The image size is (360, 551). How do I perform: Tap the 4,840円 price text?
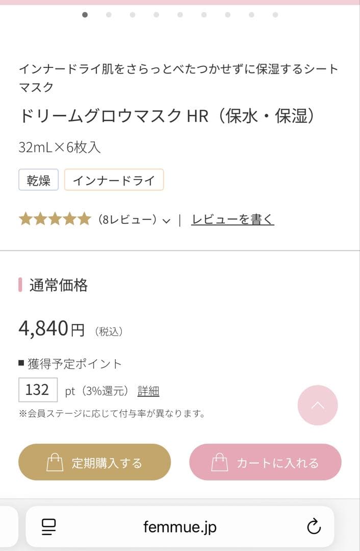pos(51,329)
